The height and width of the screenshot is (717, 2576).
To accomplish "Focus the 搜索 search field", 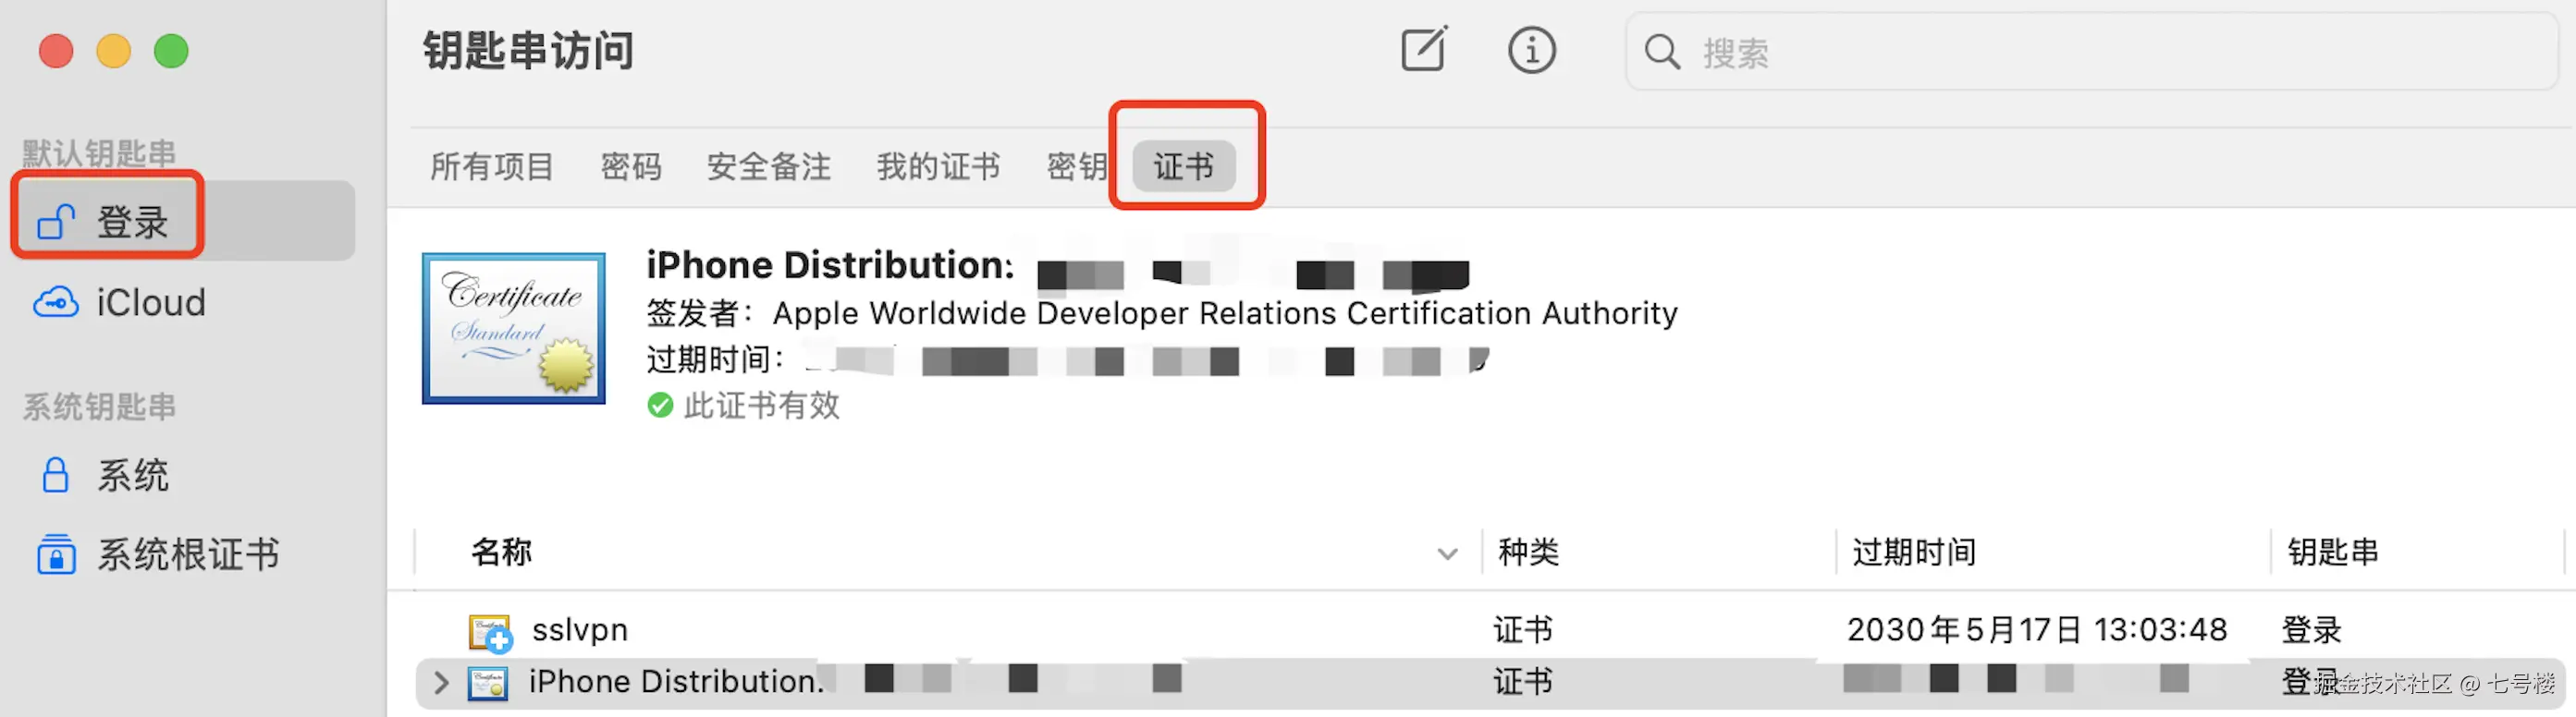I will point(2091,52).
